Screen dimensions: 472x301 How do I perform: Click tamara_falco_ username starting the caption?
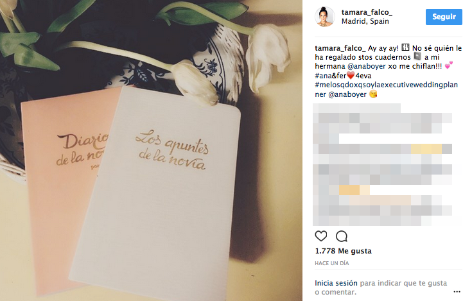coord(340,48)
